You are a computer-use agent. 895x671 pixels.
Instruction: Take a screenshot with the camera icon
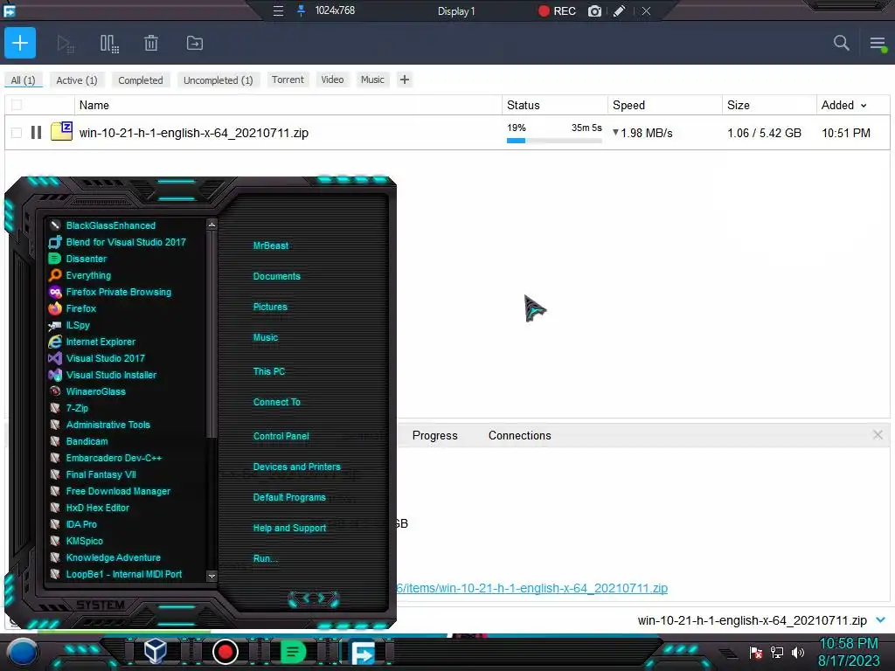click(594, 10)
